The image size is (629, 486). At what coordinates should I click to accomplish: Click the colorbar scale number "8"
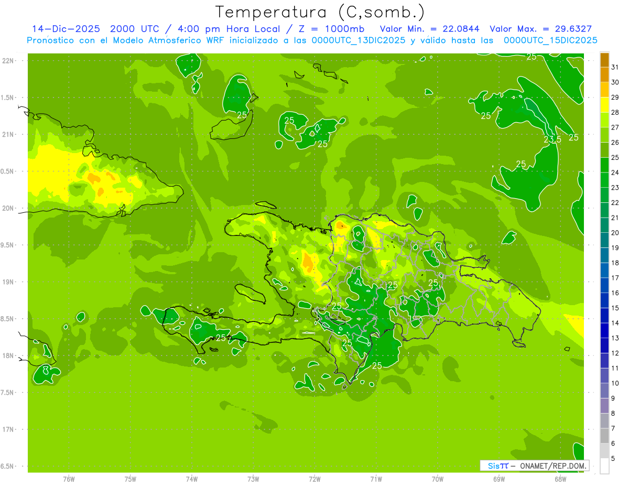613,413
